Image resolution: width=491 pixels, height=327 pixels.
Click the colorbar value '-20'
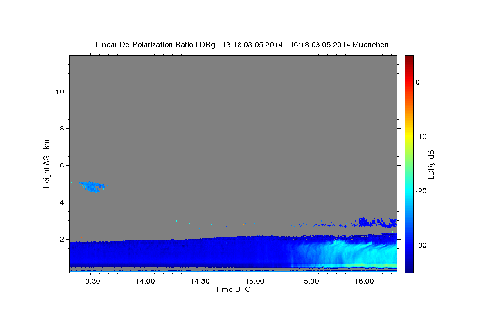pos(421,191)
